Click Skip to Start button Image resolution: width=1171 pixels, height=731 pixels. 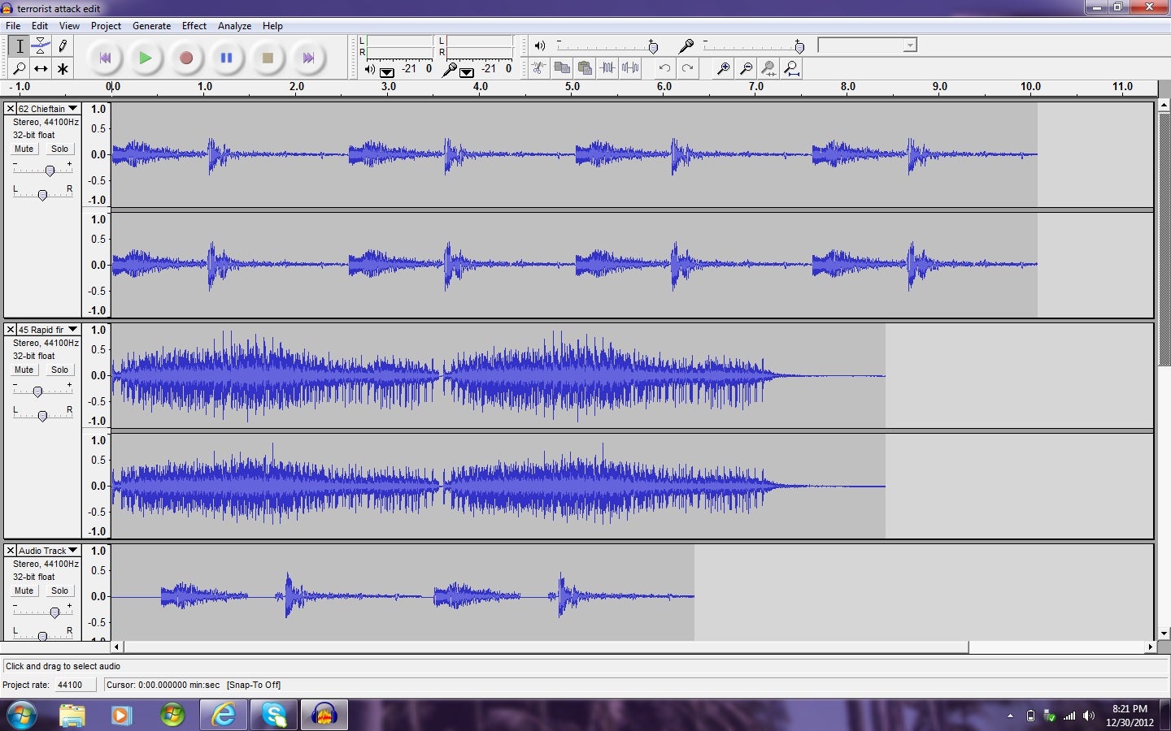[105, 58]
